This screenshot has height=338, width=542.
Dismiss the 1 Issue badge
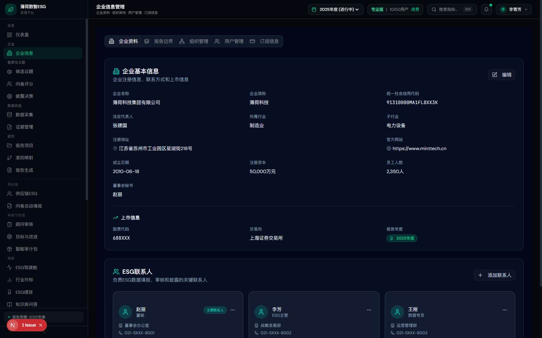point(41,325)
